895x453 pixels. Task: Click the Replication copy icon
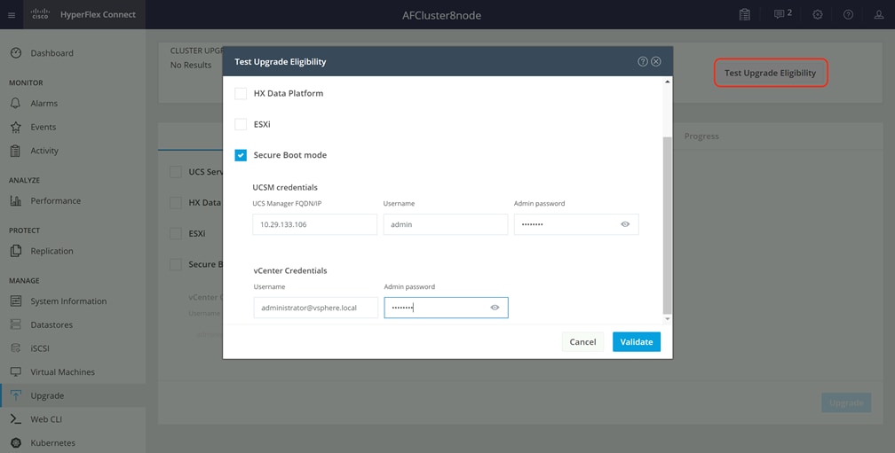click(16, 251)
